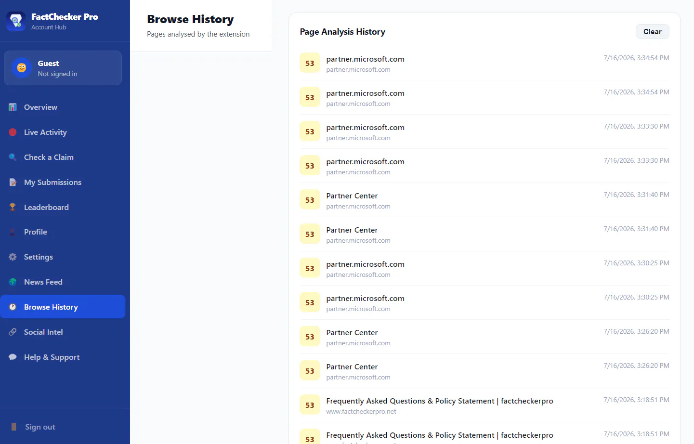Image resolution: width=694 pixels, height=444 pixels.
Task: Open My Submissions section
Action: click(63, 182)
